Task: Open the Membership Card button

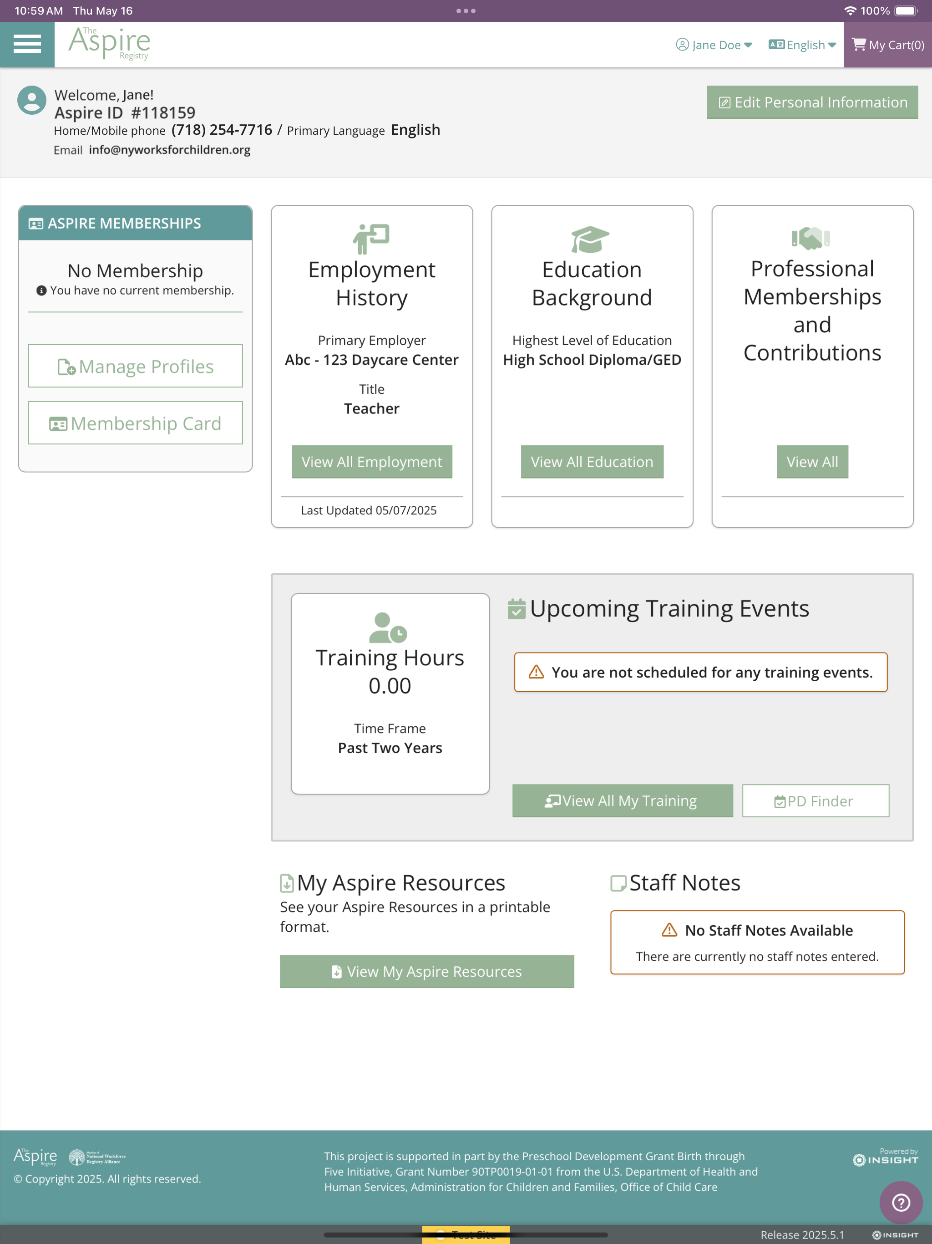Action: click(136, 423)
